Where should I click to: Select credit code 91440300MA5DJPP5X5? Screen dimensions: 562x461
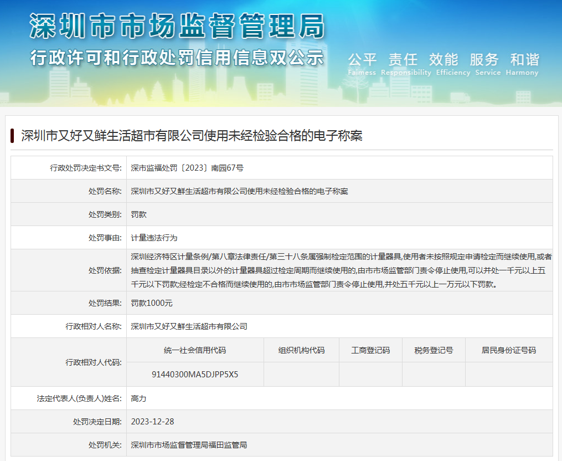pos(195,375)
